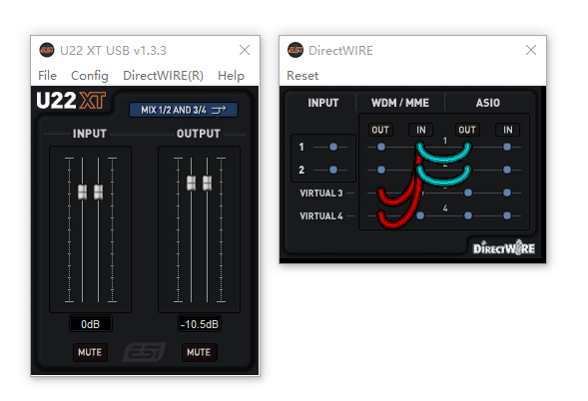Close the DirectWIRE window
588x401 pixels.
[x=531, y=50]
